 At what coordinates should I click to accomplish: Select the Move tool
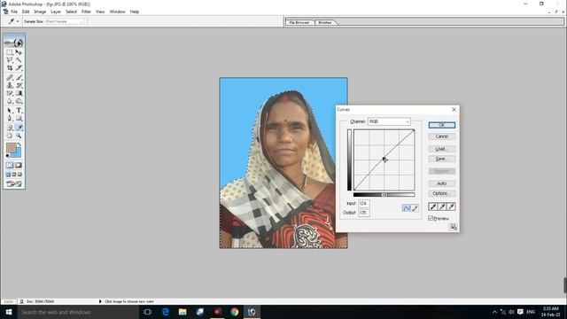coord(19,52)
